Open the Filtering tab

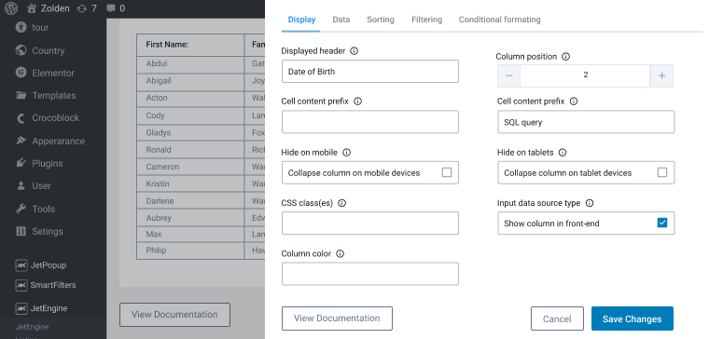click(x=427, y=20)
